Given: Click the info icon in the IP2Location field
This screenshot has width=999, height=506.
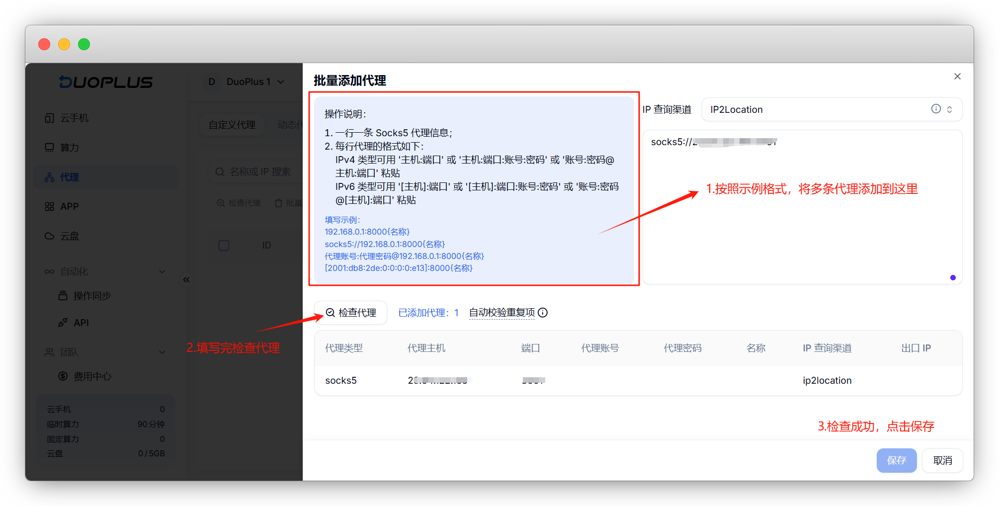Looking at the screenshot, I should (x=935, y=109).
